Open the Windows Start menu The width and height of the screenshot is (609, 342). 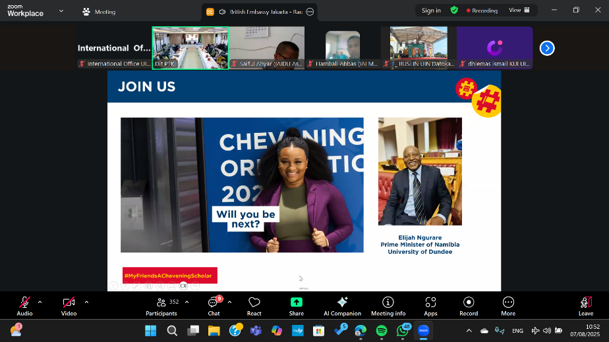point(151,331)
